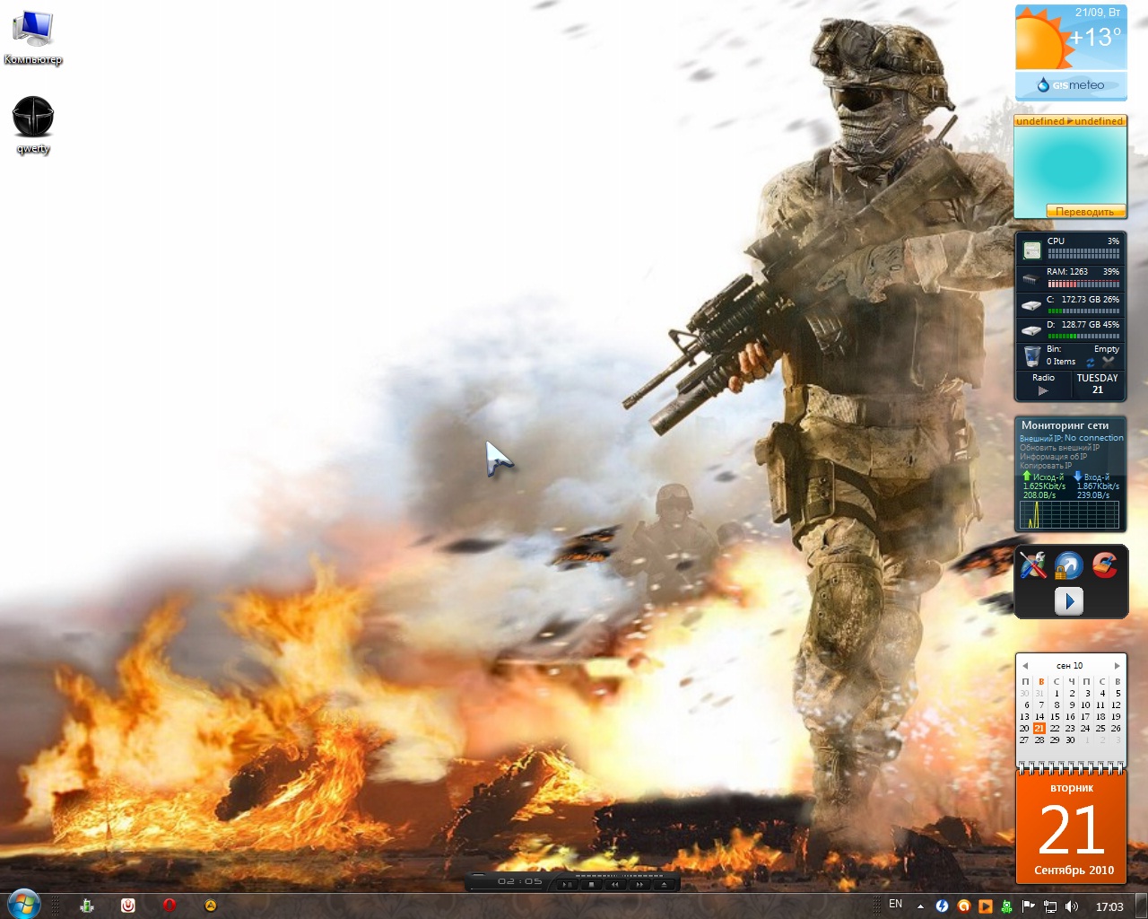Screen dimensions: 1148x919
Task: Stop playback in the mini media player
Action: (x=591, y=884)
